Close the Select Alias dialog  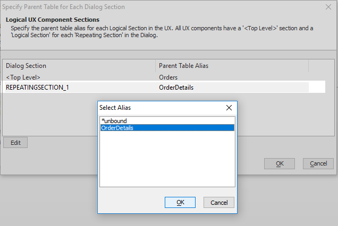tap(229, 108)
